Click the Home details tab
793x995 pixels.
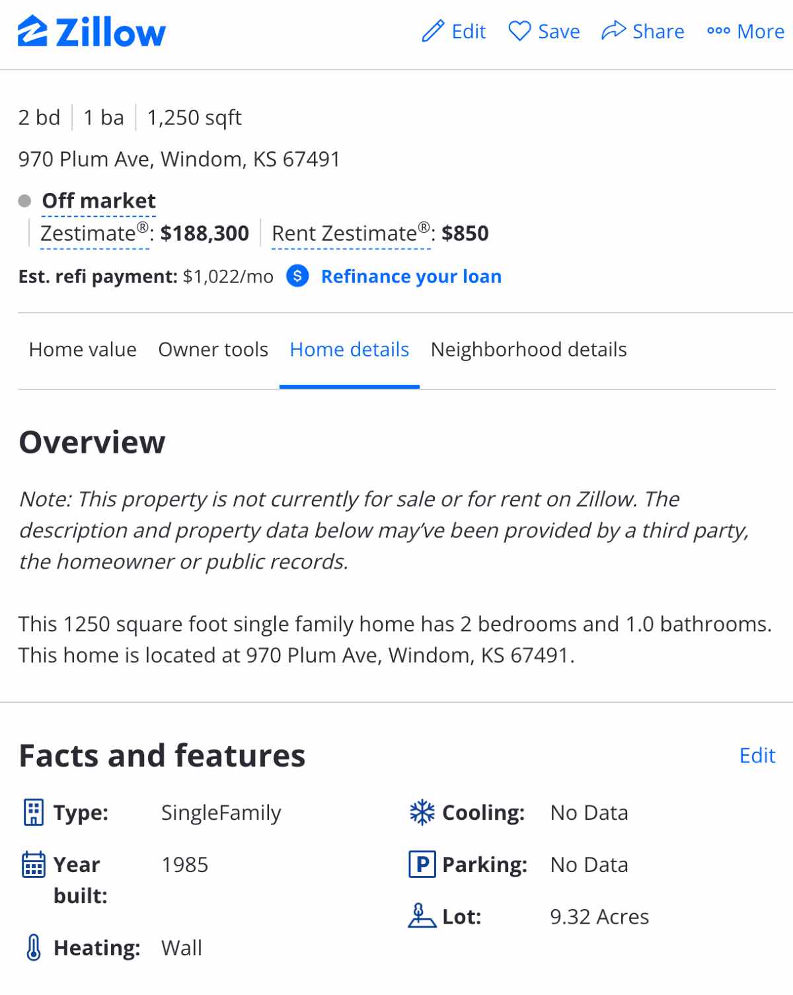[x=349, y=349]
